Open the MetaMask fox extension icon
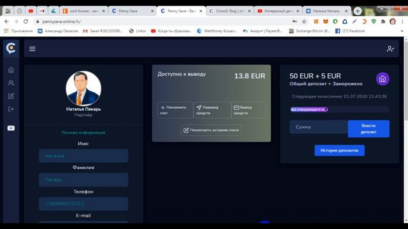This screenshot has height=229, width=408. click(326, 22)
